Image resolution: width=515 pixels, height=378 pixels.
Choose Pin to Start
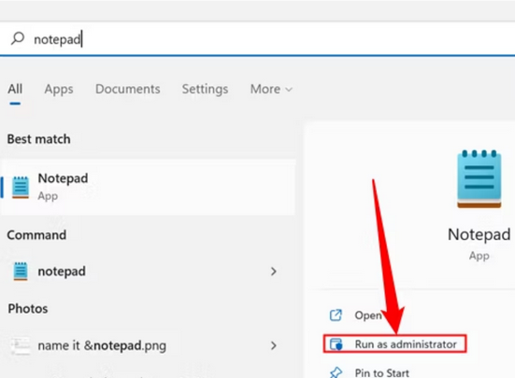[382, 372]
